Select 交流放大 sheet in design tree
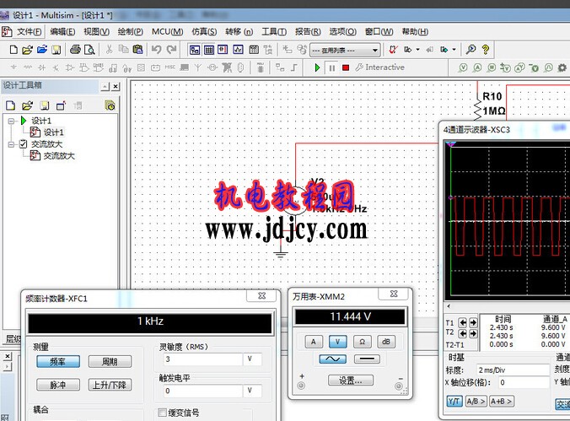The width and height of the screenshot is (570, 421). [x=59, y=156]
